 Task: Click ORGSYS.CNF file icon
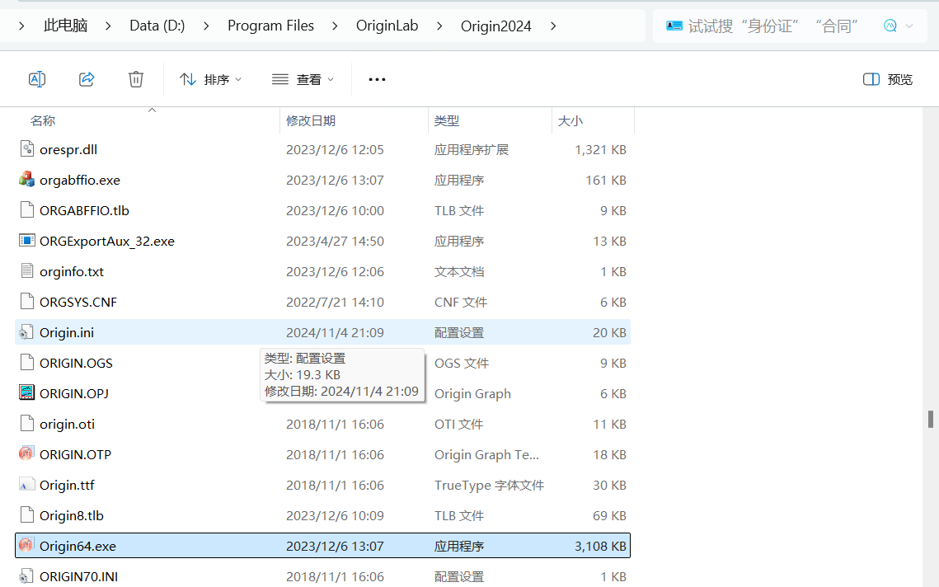click(27, 301)
